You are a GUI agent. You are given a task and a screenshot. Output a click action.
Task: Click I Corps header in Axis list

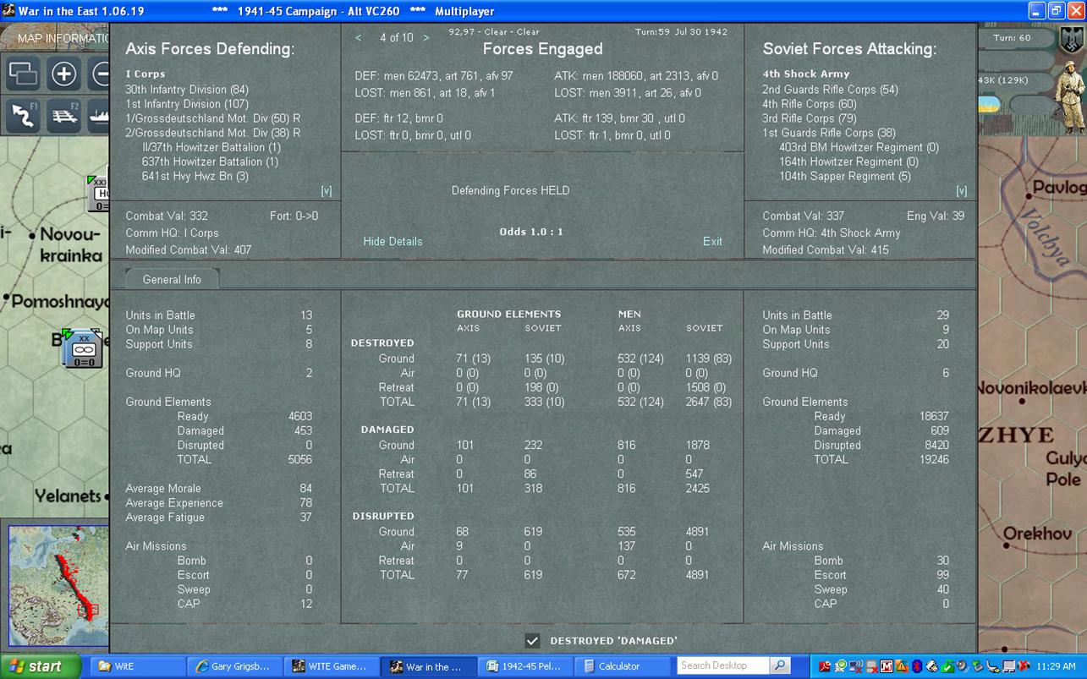pyautogui.click(x=145, y=74)
